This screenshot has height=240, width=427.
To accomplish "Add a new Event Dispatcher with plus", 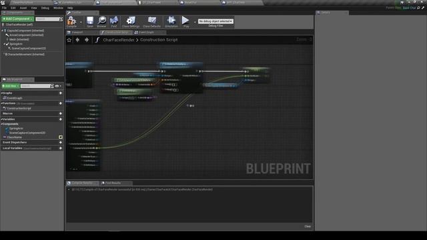I will pos(61,142).
